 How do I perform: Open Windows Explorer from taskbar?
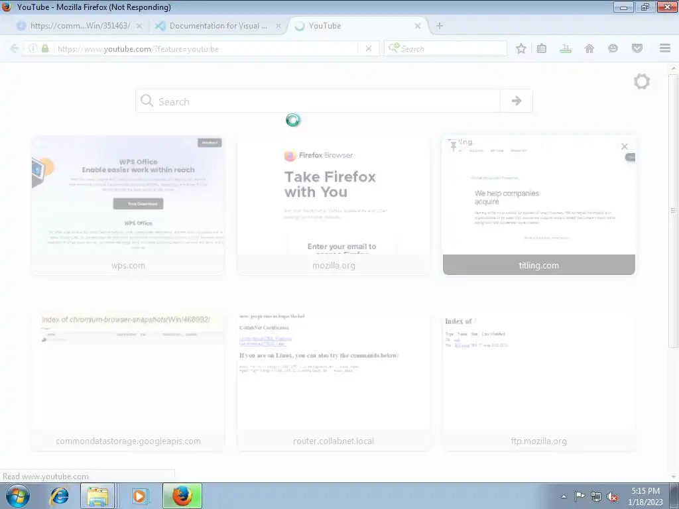pos(97,496)
